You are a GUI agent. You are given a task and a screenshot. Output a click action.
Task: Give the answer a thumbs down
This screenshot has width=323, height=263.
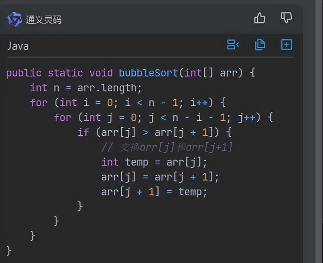286,18
